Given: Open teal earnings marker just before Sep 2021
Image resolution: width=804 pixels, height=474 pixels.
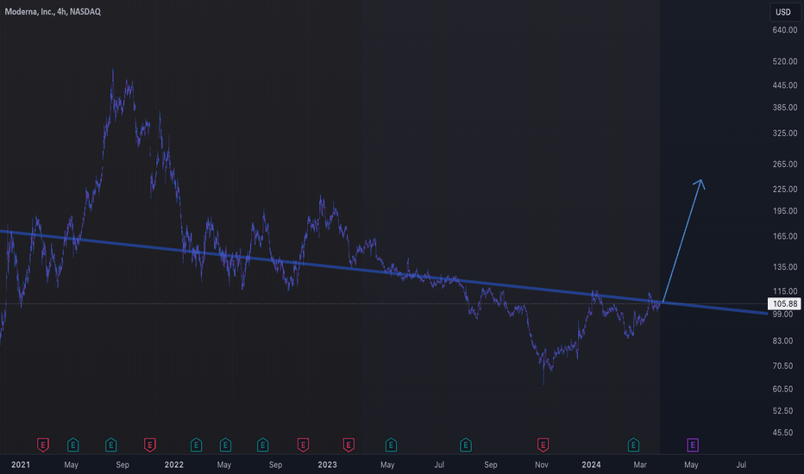Looking at the screenshot, I should [110, 445].
